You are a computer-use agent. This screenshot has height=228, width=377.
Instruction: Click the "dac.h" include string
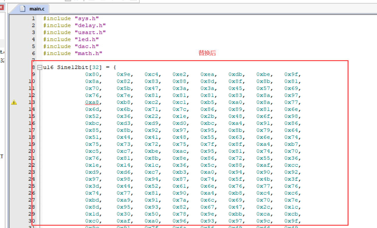(86, 47)
